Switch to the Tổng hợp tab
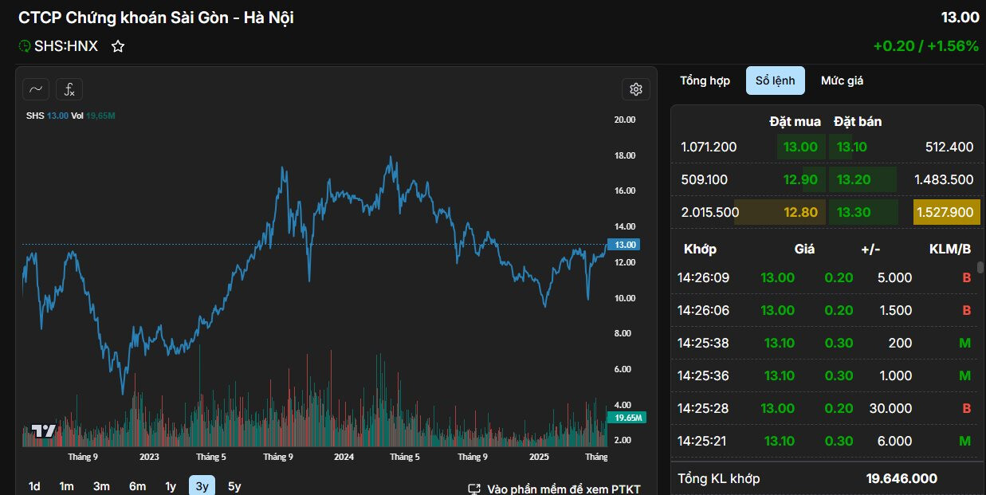This screenshot has width=986, height=495. [x=705, y=81]
